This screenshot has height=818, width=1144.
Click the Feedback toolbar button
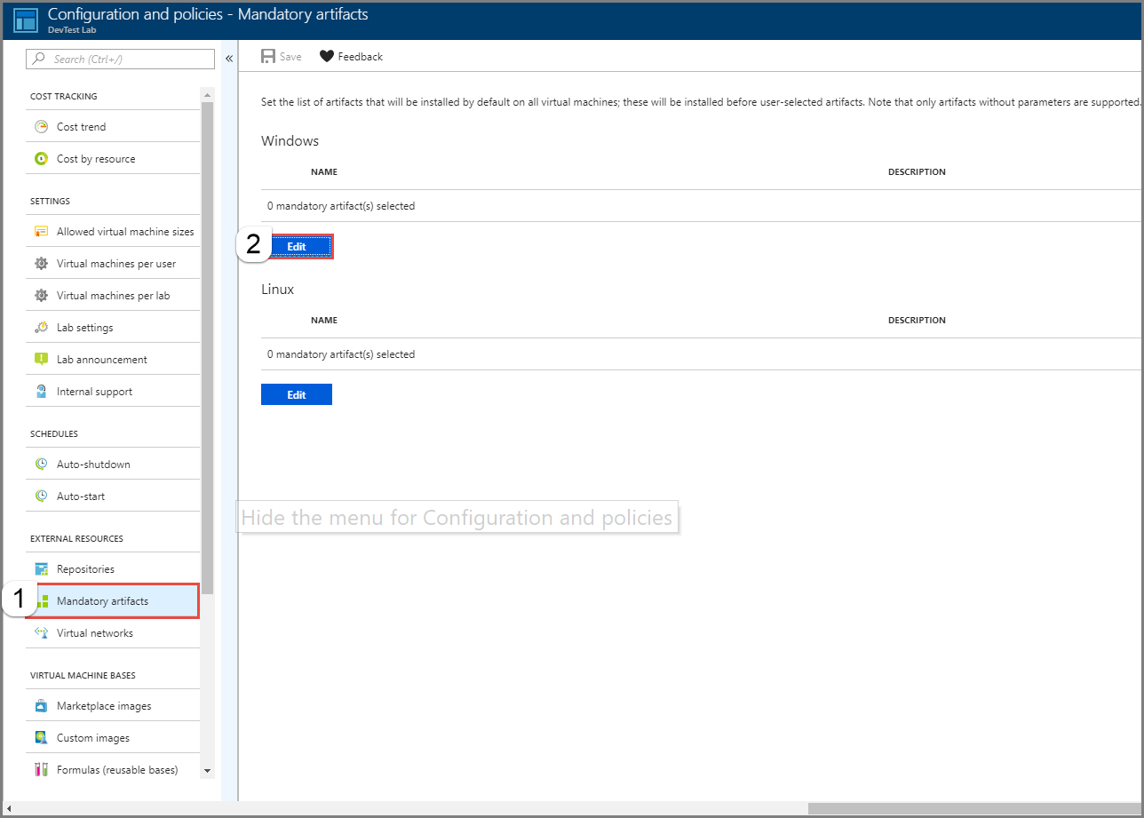(351, 56)
